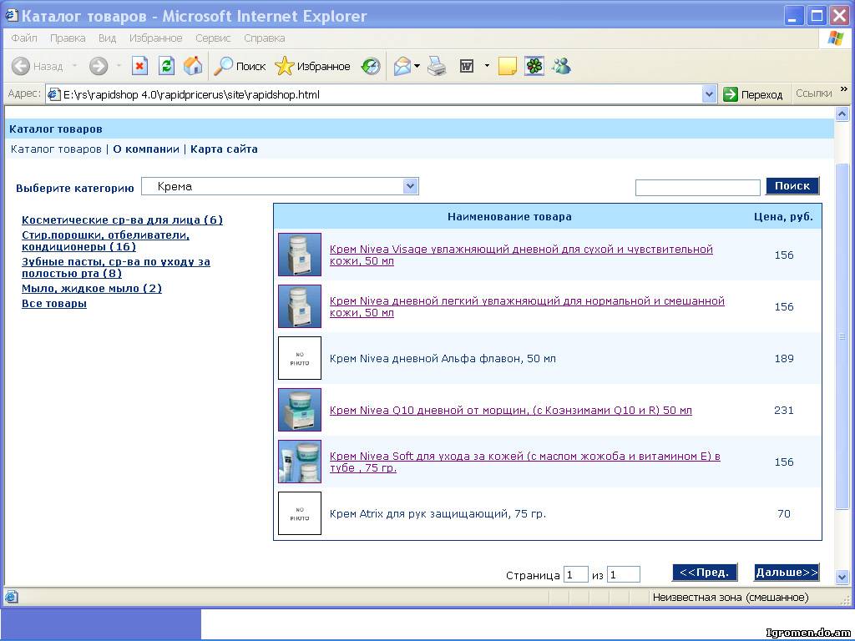This screenshot has width=855, height=641.
Task: Expand the Back button history dropdown arrow
Action: pyautogui.click(x=74, y=67)
